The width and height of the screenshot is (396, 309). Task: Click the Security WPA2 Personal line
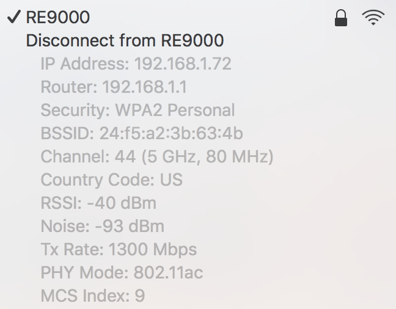(137, 111)
